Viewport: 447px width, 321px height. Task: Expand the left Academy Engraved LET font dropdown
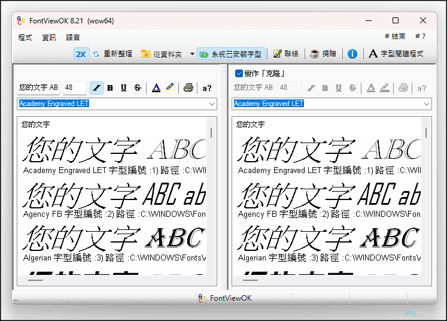point(212,104)
